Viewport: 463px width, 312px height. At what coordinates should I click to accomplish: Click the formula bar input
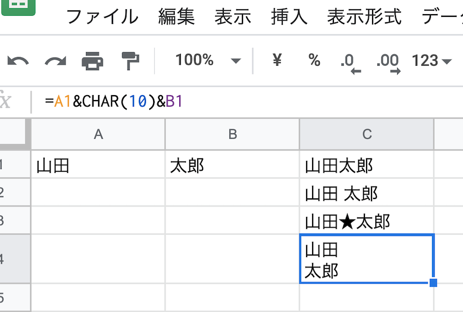245,102
